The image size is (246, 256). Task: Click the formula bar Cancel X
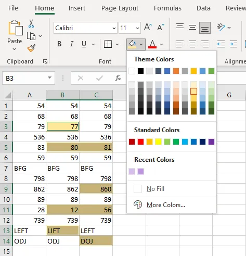point(81,78)
